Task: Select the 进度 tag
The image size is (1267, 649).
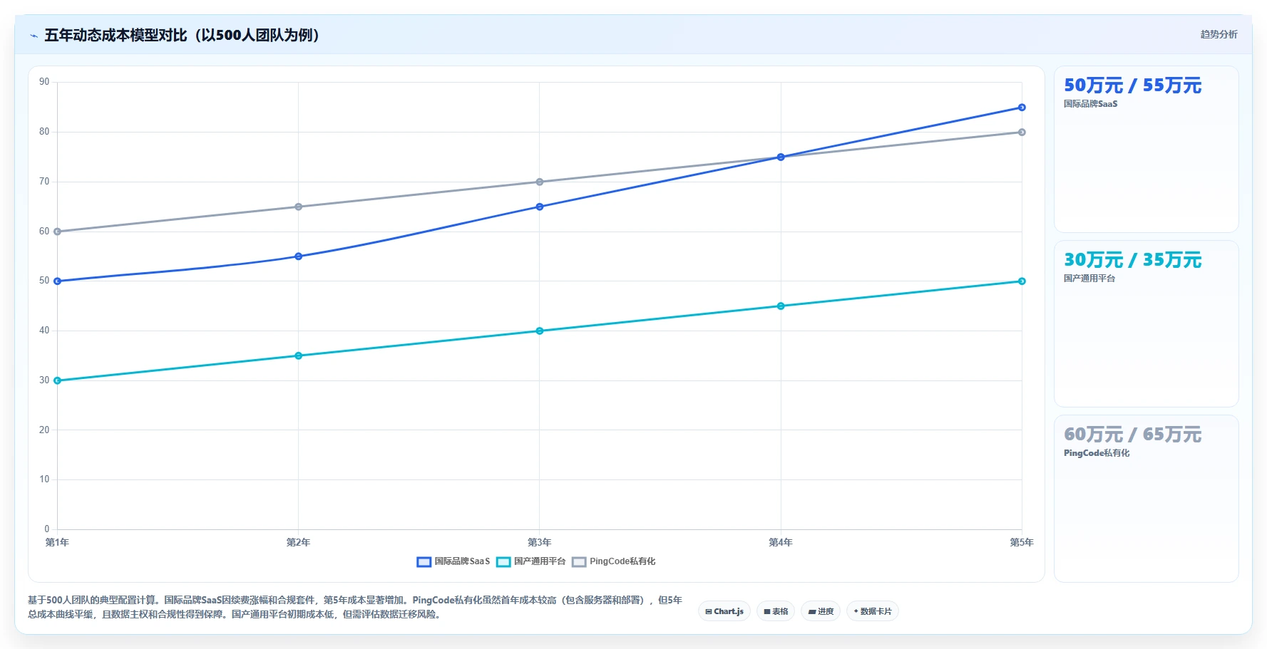Action: pos(821,611)
